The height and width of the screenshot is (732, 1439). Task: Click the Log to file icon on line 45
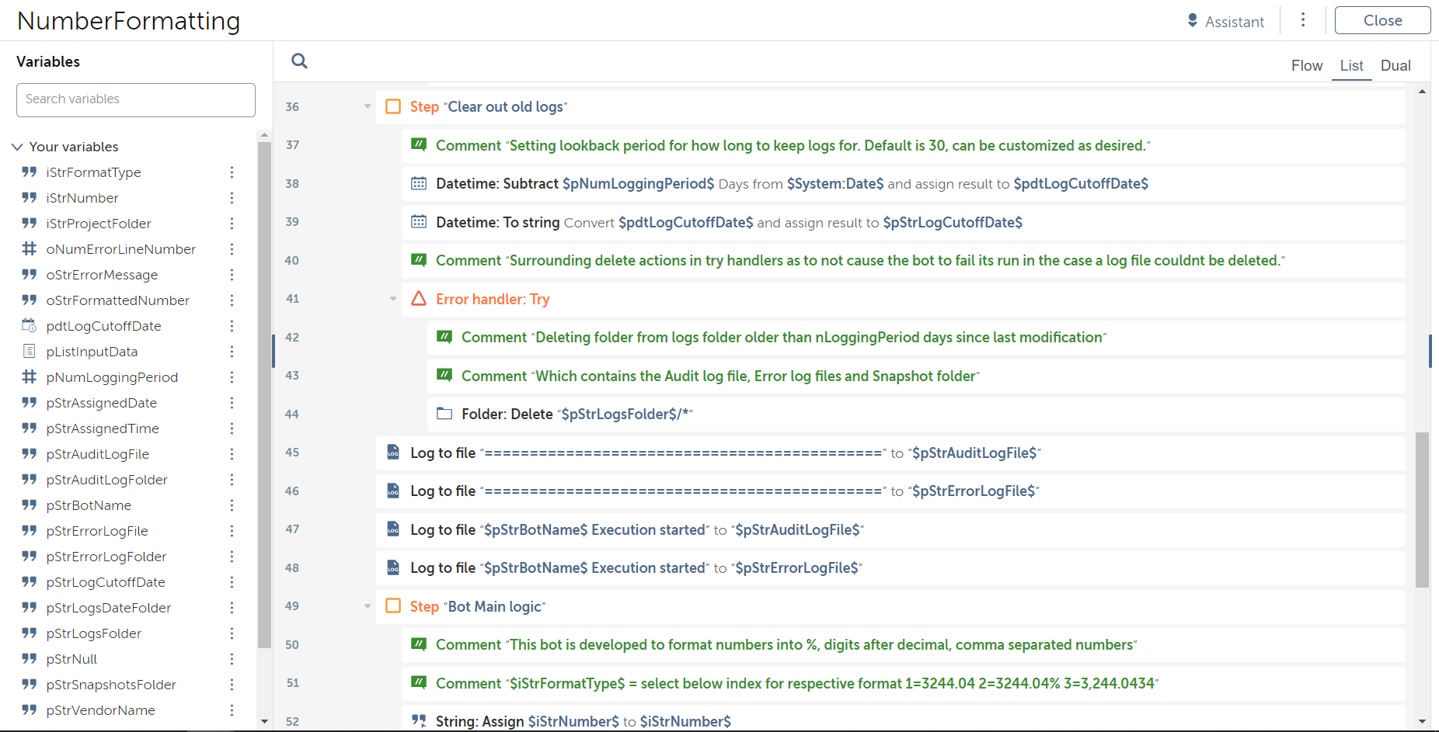click(x=393, y=453)
